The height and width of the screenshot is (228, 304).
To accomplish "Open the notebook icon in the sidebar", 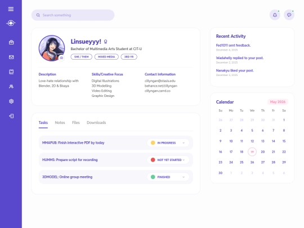I will pos(11,71).
